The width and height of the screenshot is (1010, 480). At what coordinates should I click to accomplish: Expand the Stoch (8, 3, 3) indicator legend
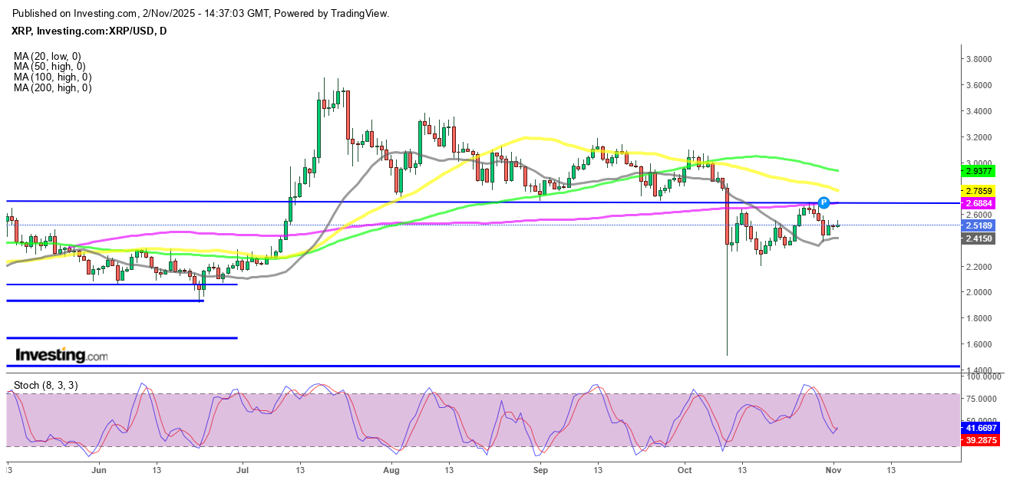[x=46, y=385]
